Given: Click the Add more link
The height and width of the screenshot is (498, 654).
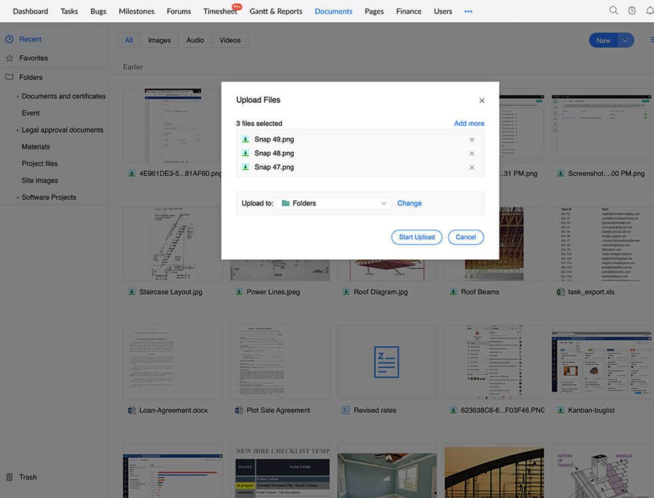Looking at the screenshot, I should coord(469,123).
